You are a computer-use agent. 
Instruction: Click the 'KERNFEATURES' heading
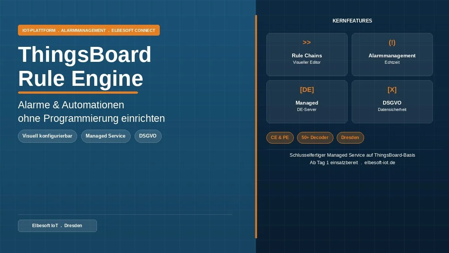(352, 21)
